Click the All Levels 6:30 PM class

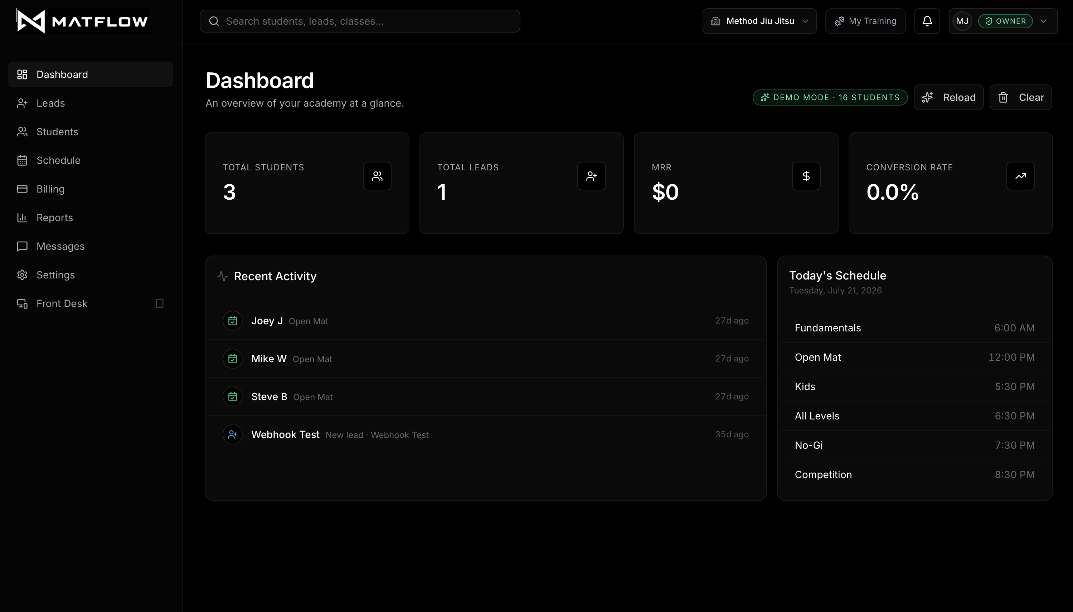(914, 416)
